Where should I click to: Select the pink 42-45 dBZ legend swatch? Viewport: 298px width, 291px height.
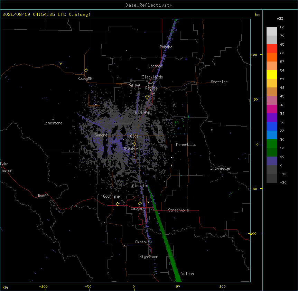[272, 101]
